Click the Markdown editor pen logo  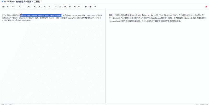pyautogui.click(x=2, y=2)
